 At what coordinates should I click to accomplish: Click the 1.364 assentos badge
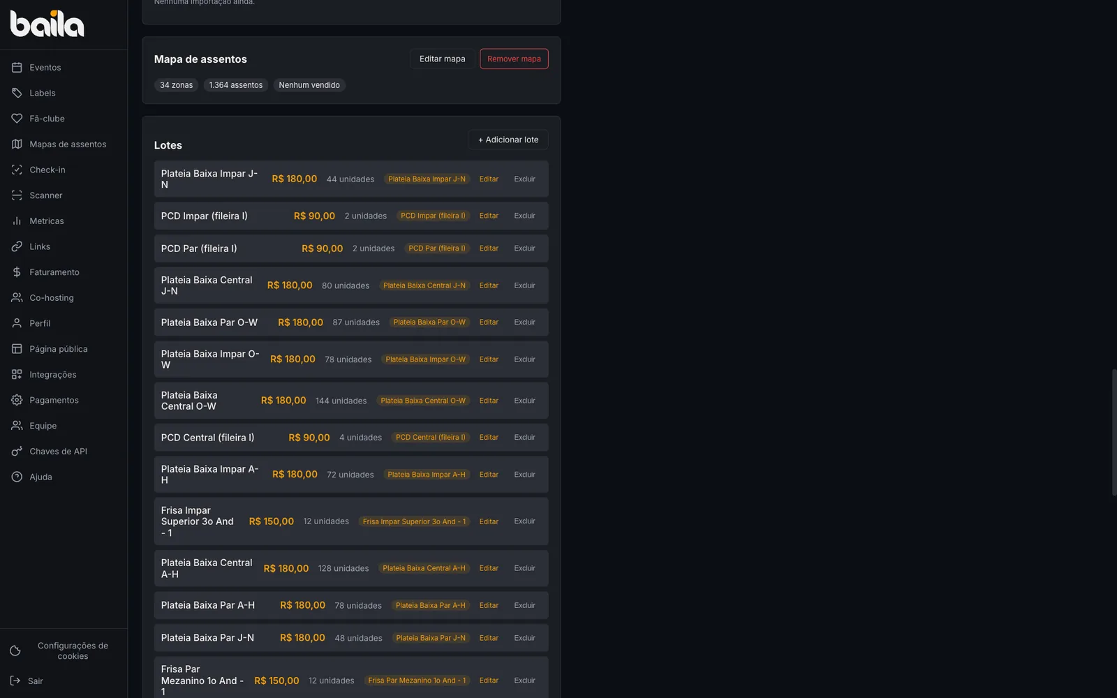pyautogui.click(x=236, y=85)
